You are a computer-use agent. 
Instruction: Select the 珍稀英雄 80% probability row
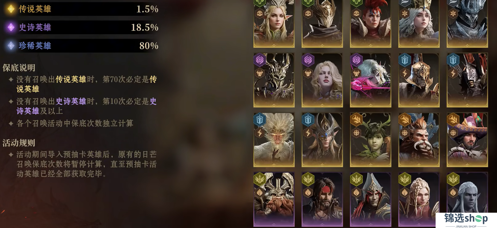pos(81,46)
